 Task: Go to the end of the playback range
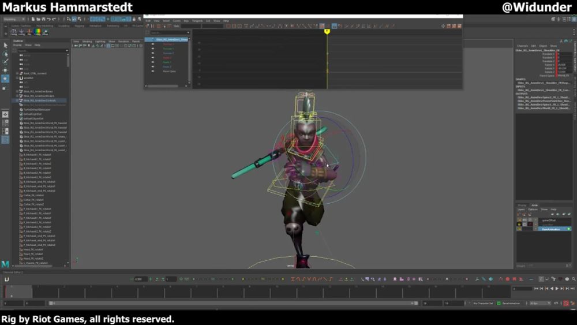572,289
